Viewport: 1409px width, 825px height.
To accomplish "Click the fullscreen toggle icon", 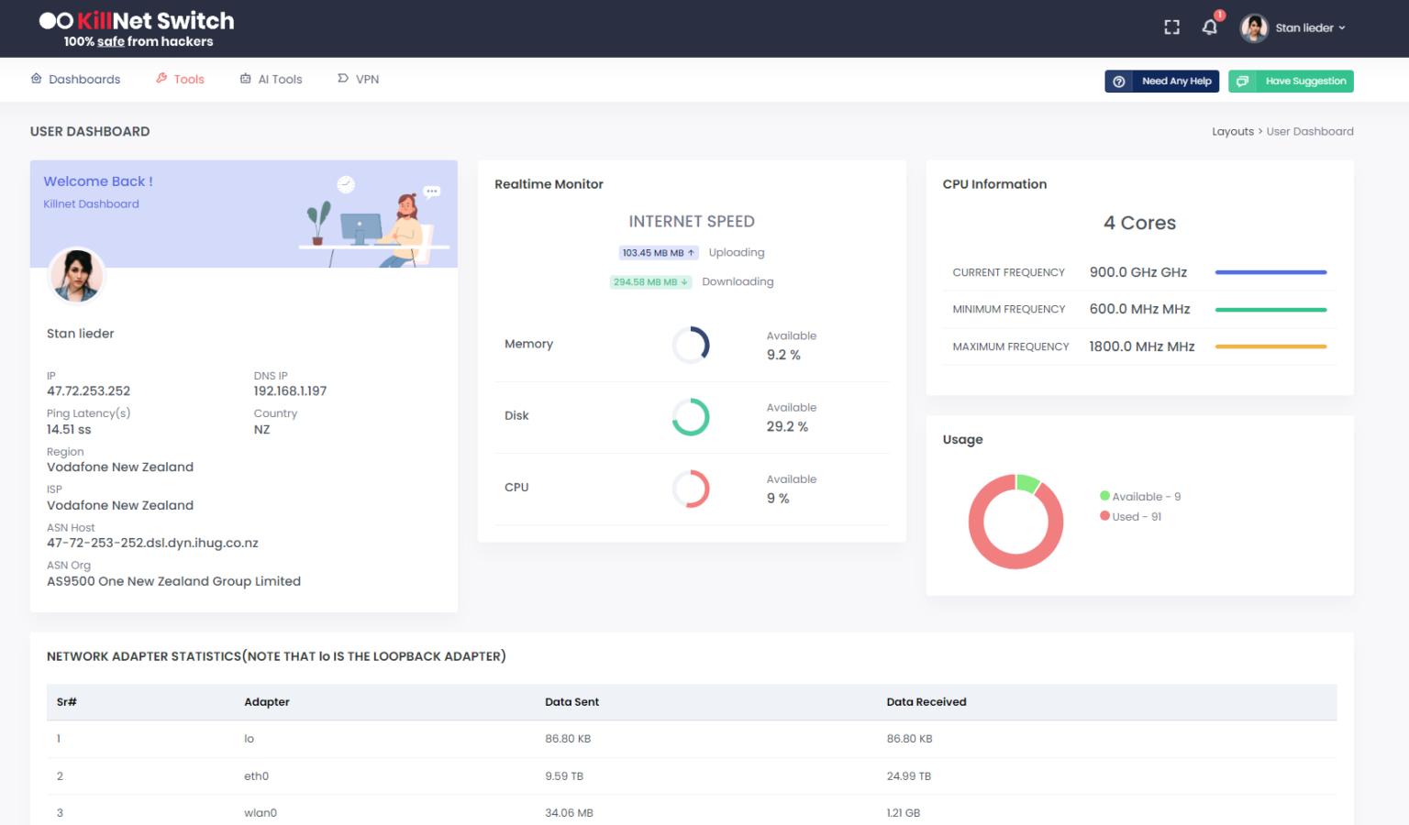I will (x=1171, y=27).
